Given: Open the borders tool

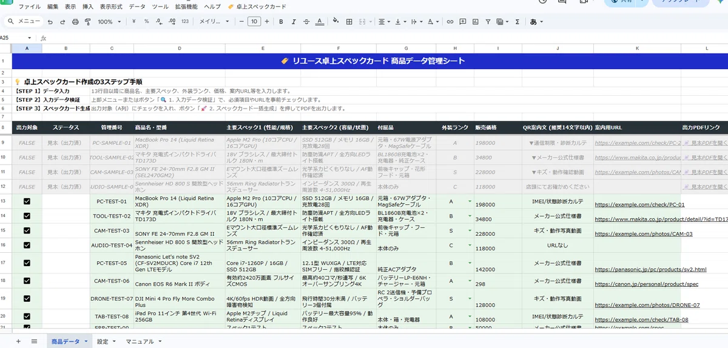Looking at the screenshot, I should click(349, 21).
